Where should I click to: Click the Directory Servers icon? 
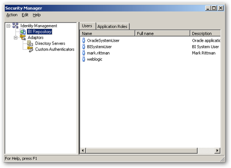click(30, 44)
